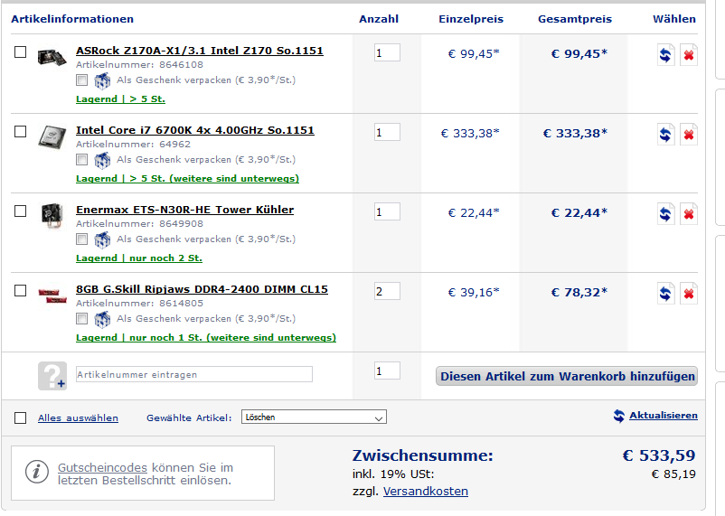Enable gift wrapping for G.Skill Ripjaws
Screen dimensions: 725x516
(x=82, y=319)
